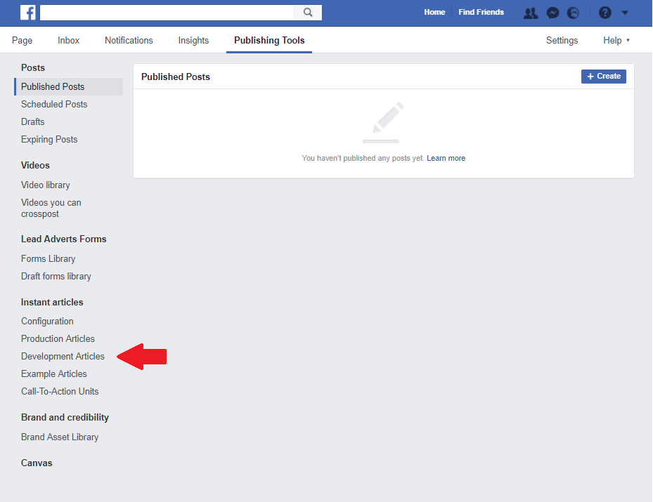Viewport: 653px width, 502px height.
Task: Click the Lead Adverts Forms heading
Action: coord(64,239)
